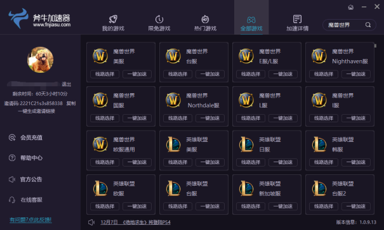Click WoW icon of 魔兽世界 国服
The image size is (384, 230).
click(100, 100)
